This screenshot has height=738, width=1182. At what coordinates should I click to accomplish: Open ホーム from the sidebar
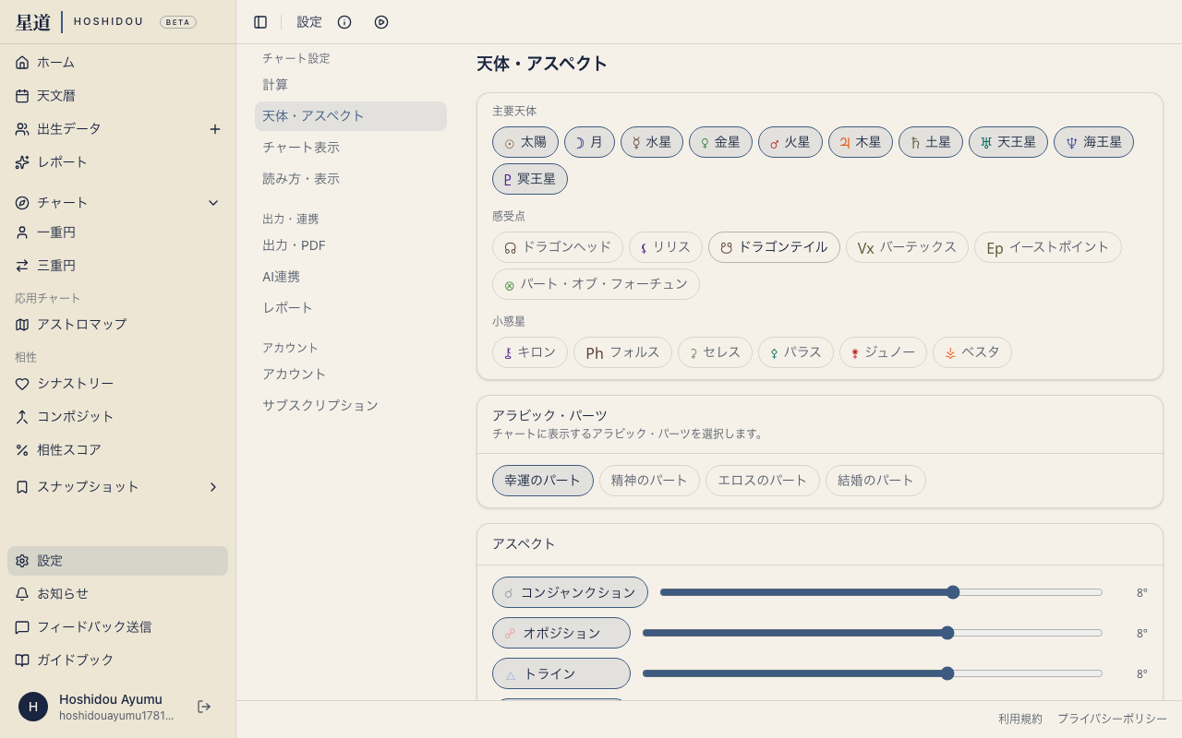(x=118, y=63)
